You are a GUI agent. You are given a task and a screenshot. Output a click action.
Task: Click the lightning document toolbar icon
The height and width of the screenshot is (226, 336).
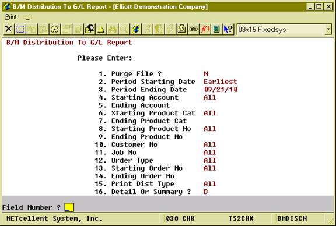pyautogui.click(x=182, y=29)
